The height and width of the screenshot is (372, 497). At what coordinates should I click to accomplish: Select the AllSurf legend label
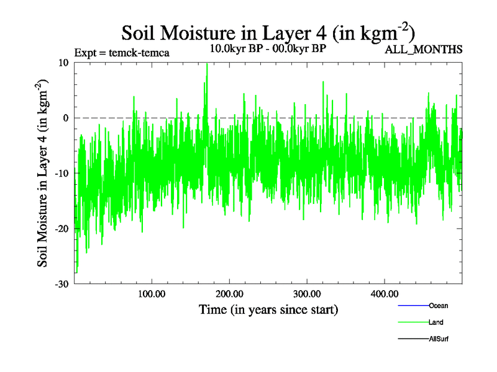click(x=438, y=339)
